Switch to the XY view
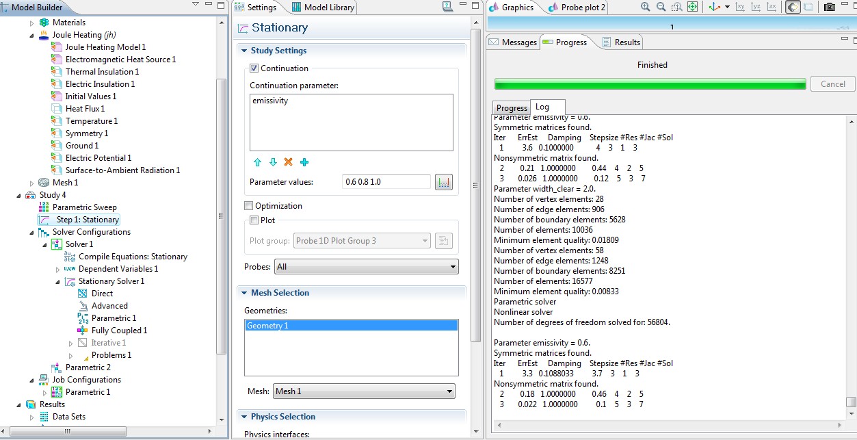The width and height of the screenshot is (857, 440). coord(740,8)
